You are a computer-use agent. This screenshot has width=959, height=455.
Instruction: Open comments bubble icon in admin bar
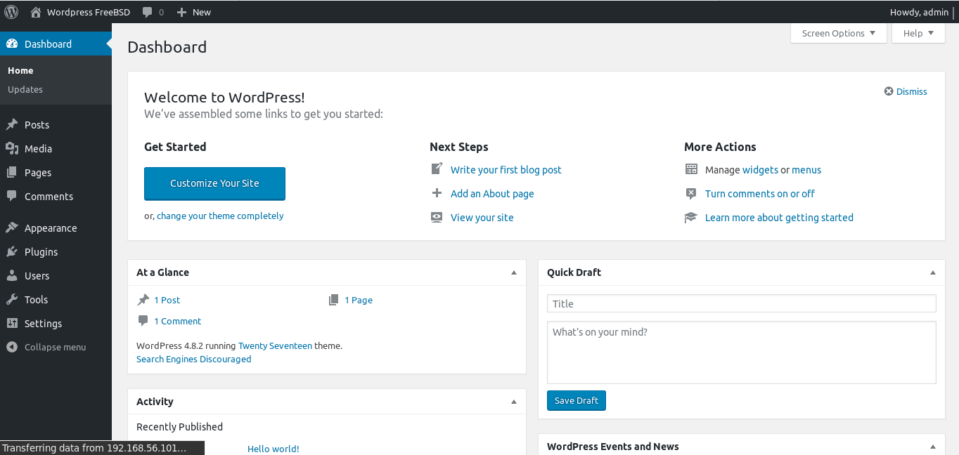coord(147,12)
